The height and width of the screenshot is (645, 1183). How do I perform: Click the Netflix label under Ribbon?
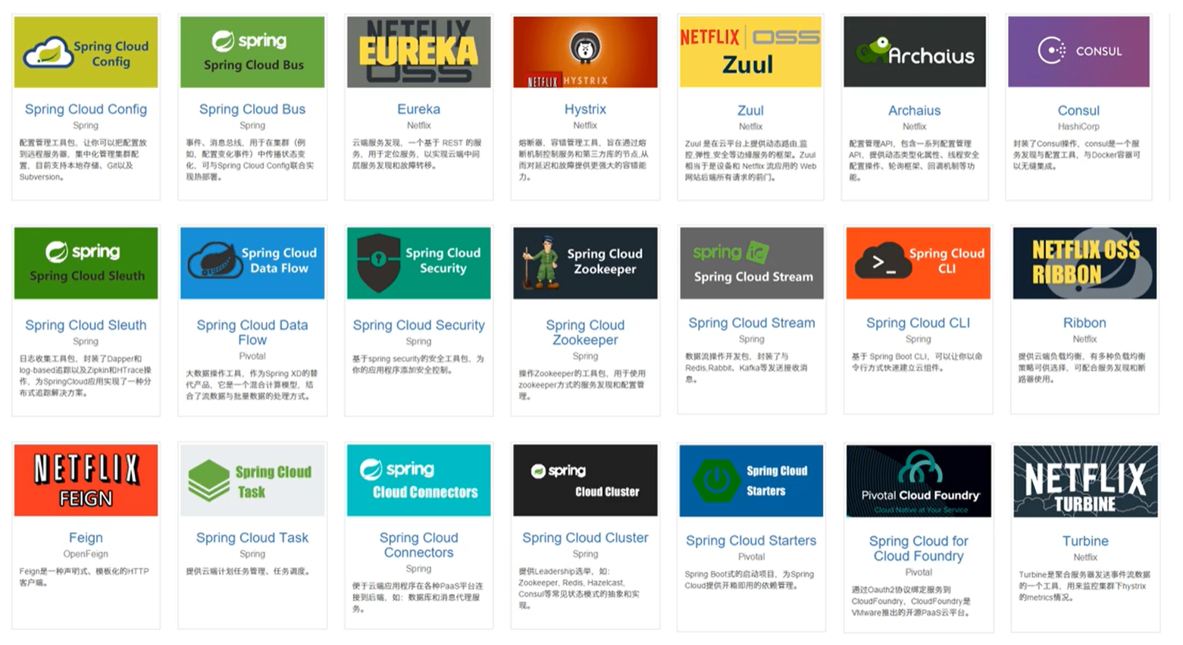point(1084,339)
